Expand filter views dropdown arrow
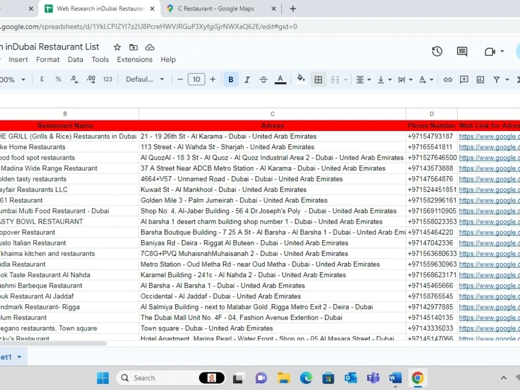This screenshot has height=390, width=520. pyautogui.click(x=507, y=80)
